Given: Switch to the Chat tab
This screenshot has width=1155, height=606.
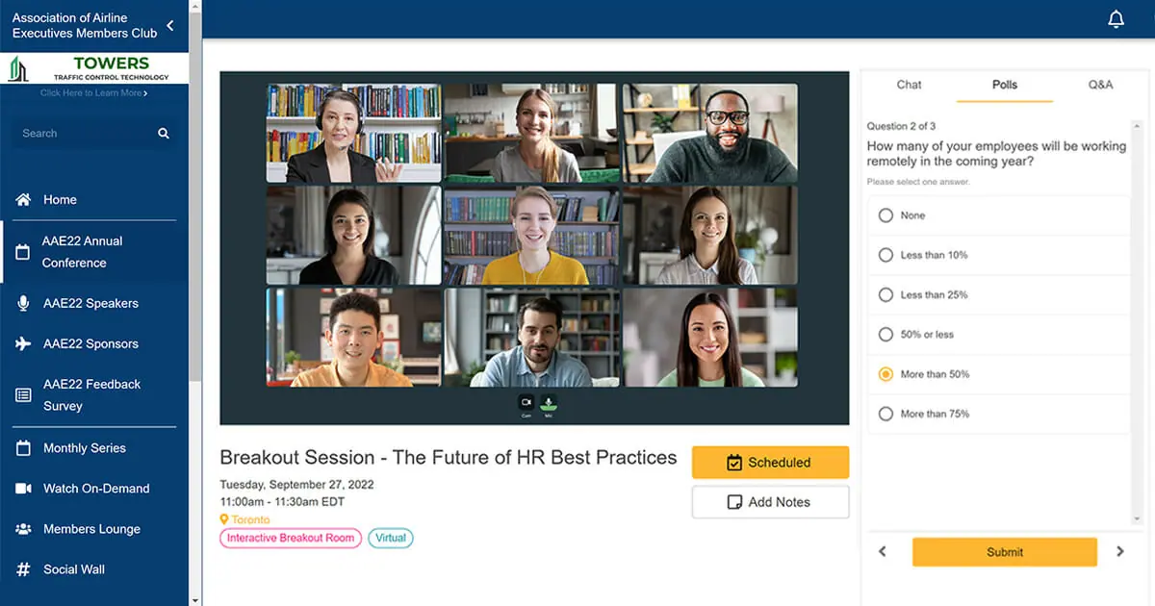Looking at the screenshot, I should pyautogui.click(x=909, y=85).
